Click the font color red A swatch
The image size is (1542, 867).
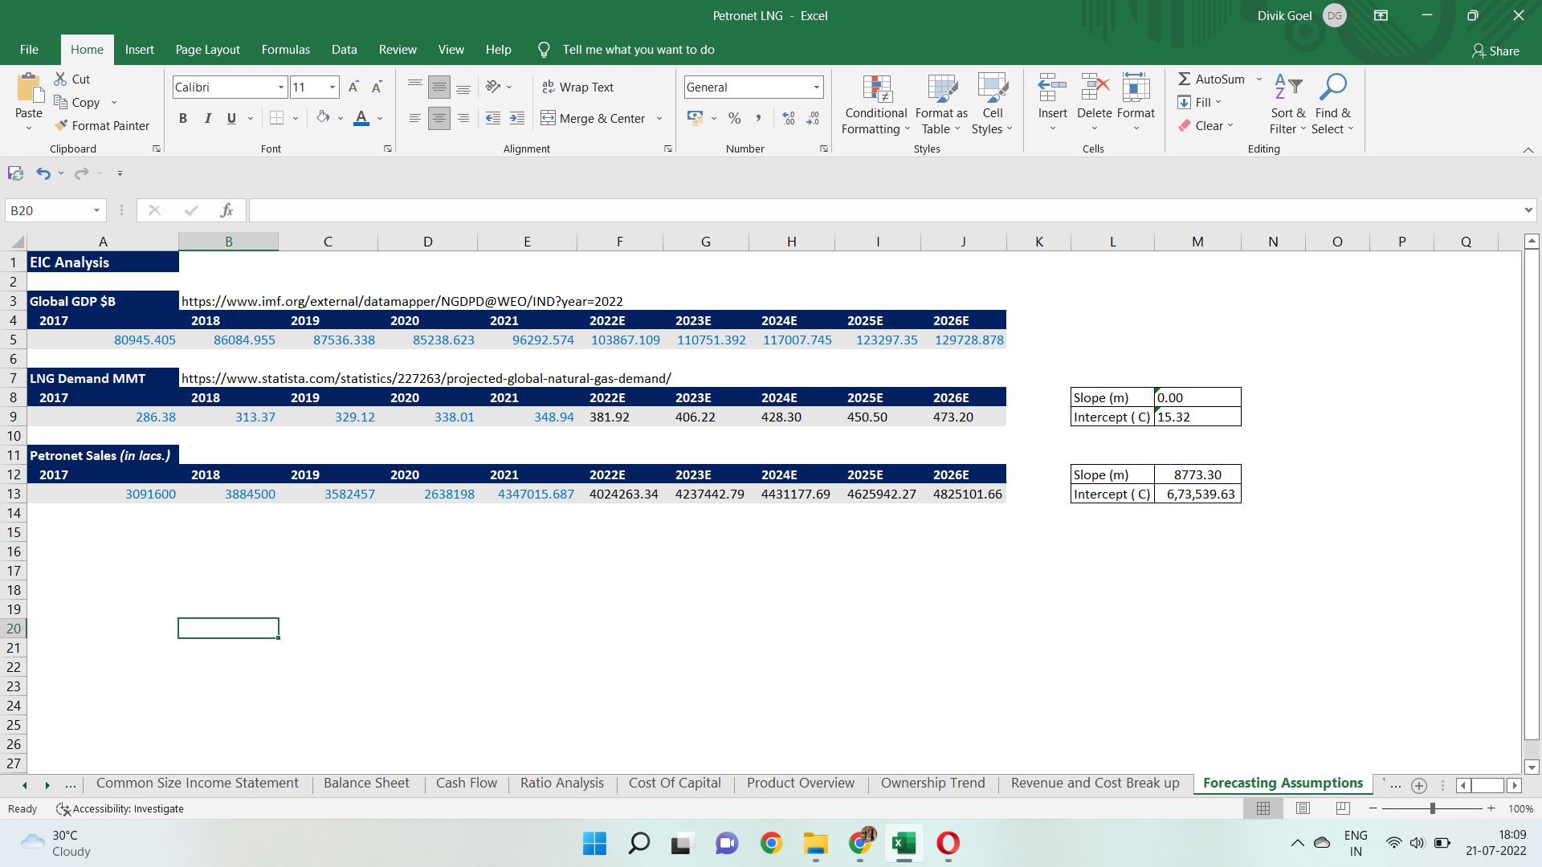pyautogui.click(x=361, y=118)
